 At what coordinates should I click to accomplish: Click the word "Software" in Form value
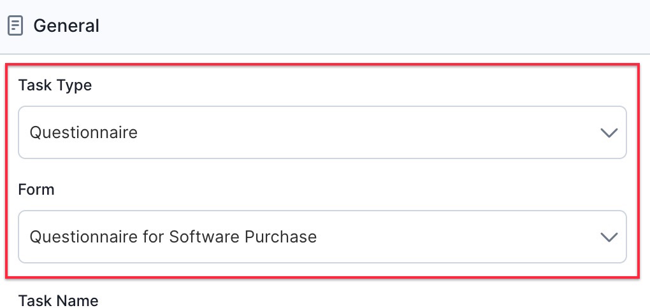(205, 237)
